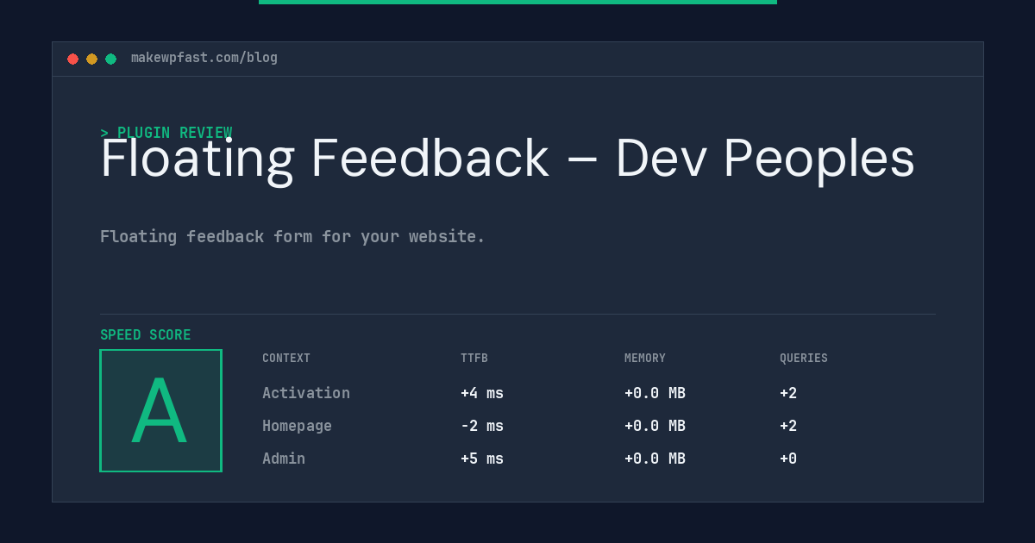Screen dimensions: 1035x543
Task: Click the Activation memory value +0.0 MB
Action: pos(655,393)
